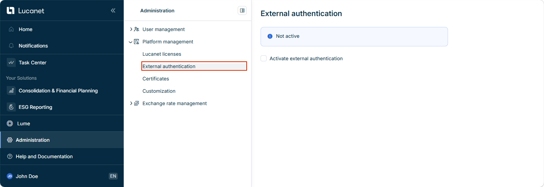Select Certificates tree item
The image size is (544, 187).
[156, 79]
